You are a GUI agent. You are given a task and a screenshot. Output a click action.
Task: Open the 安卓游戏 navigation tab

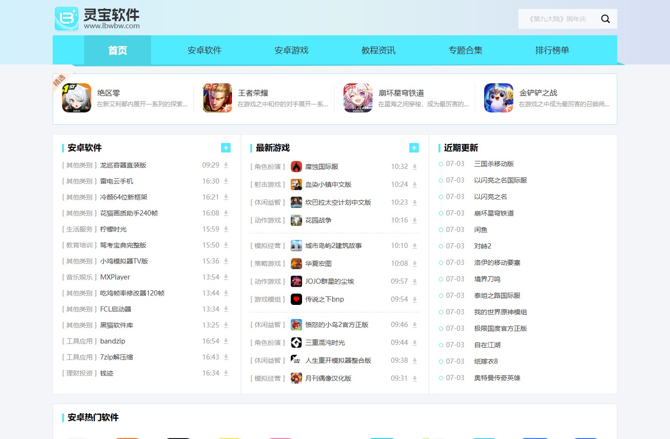coord(291,50)
